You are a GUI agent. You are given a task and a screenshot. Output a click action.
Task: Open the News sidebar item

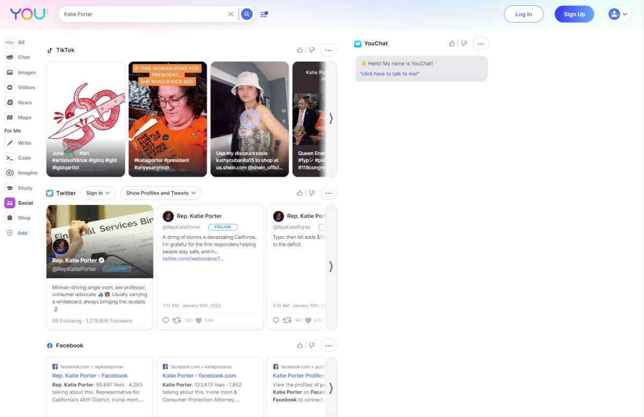click(18, 103)
